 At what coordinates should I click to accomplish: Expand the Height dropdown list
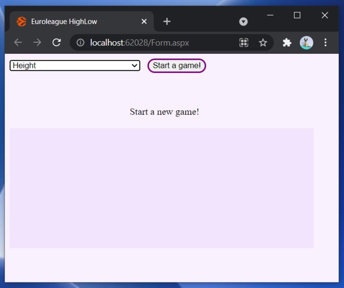75,65
